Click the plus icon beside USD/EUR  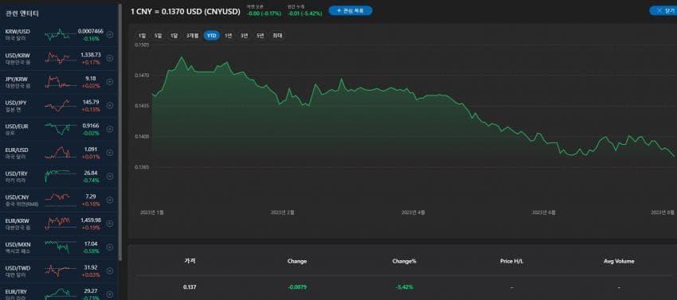pyautogui.click(x=110, y=129)
